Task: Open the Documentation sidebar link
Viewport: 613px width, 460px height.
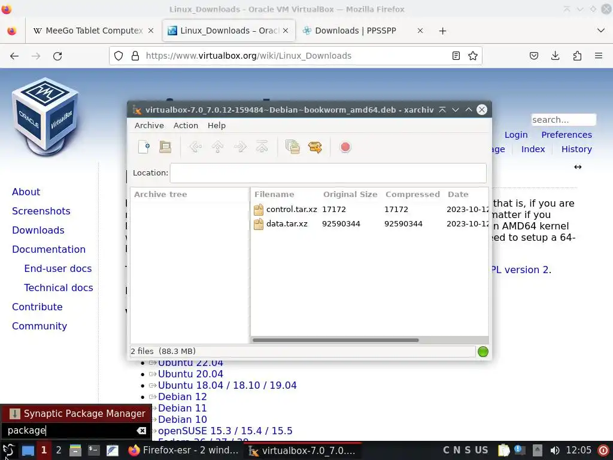Action: (48, 250)
